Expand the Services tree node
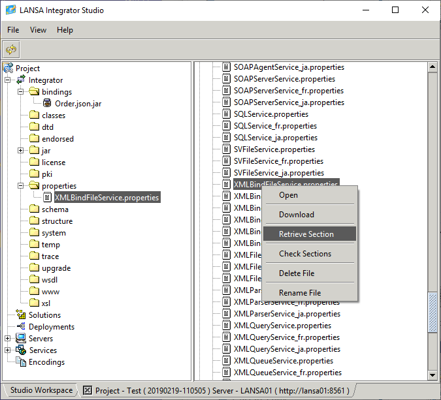This screenshot has height=400, width=441. [x=8, y=350]
